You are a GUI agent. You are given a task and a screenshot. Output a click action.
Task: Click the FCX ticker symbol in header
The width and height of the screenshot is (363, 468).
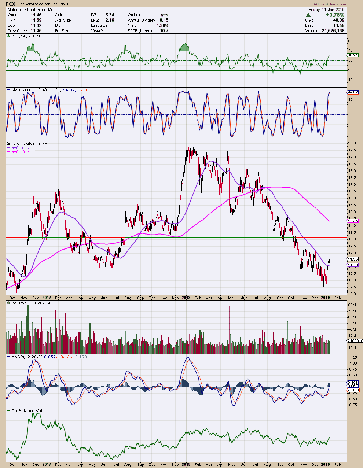[11, 4]
